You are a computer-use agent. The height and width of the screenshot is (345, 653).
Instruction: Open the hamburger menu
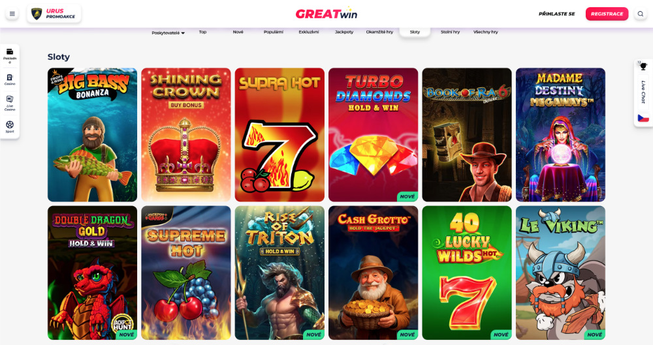pyautogui.click(x=12, y=14)
